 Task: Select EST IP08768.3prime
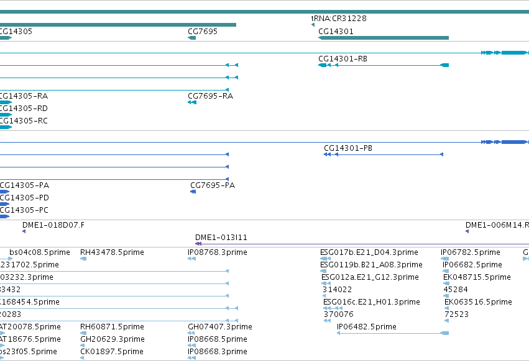click(x=218, y=252)
